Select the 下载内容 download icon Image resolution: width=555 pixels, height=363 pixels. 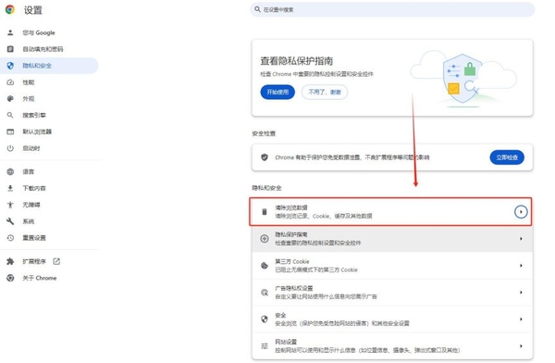(x=10, y=188)
